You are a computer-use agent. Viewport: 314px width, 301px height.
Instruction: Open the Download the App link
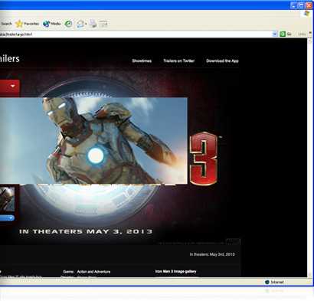pos(222,61)
